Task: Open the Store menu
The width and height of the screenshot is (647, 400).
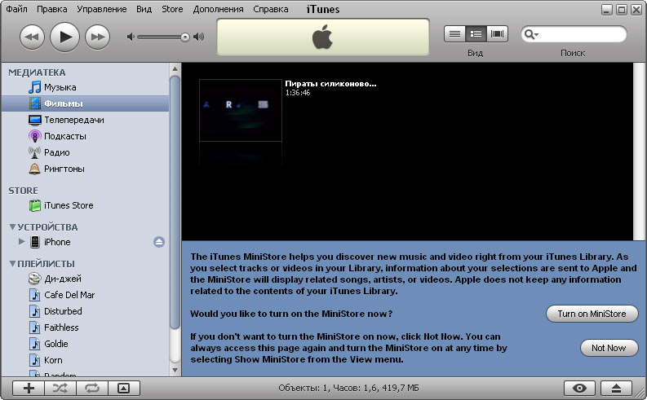Action: (172, 9)
